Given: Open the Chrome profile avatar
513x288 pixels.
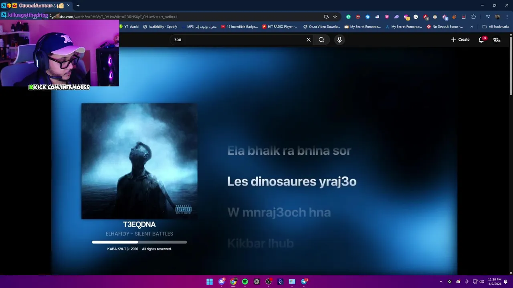Looking at the screenshot, I should pos(497,17).
